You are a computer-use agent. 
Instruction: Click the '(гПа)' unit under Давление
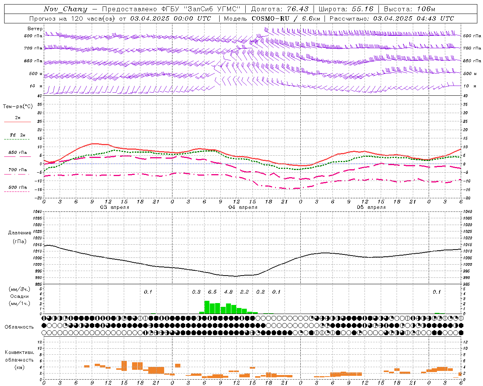(x=20, y=242)
